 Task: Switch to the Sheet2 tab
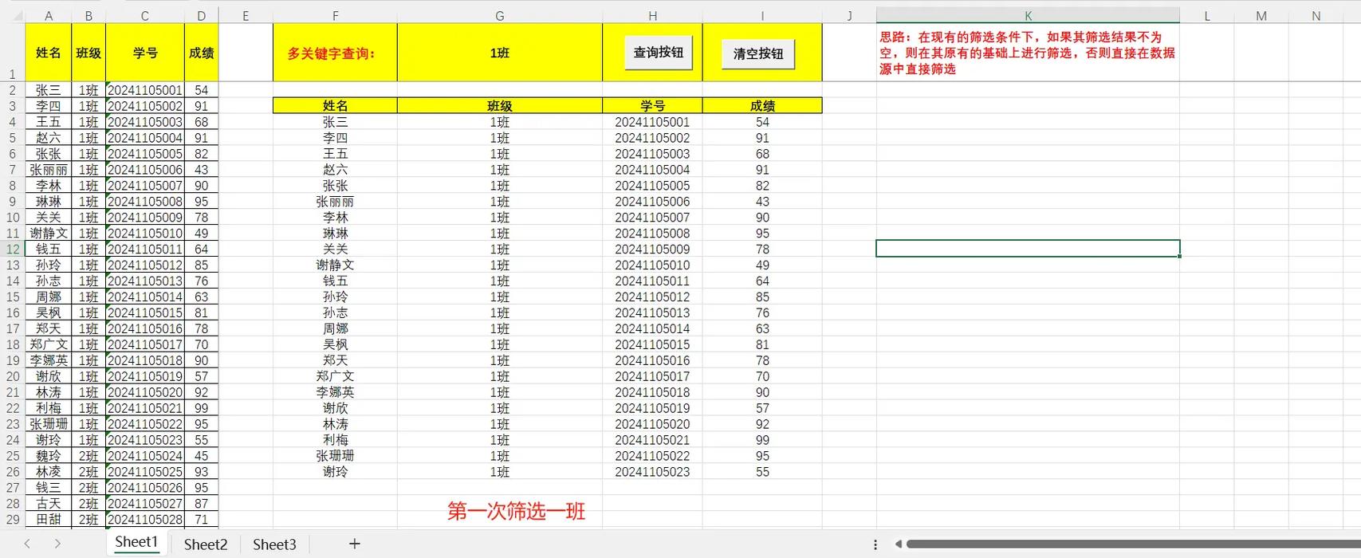point(206,544)
